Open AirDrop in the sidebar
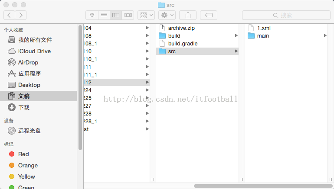 tap(28, 62)
